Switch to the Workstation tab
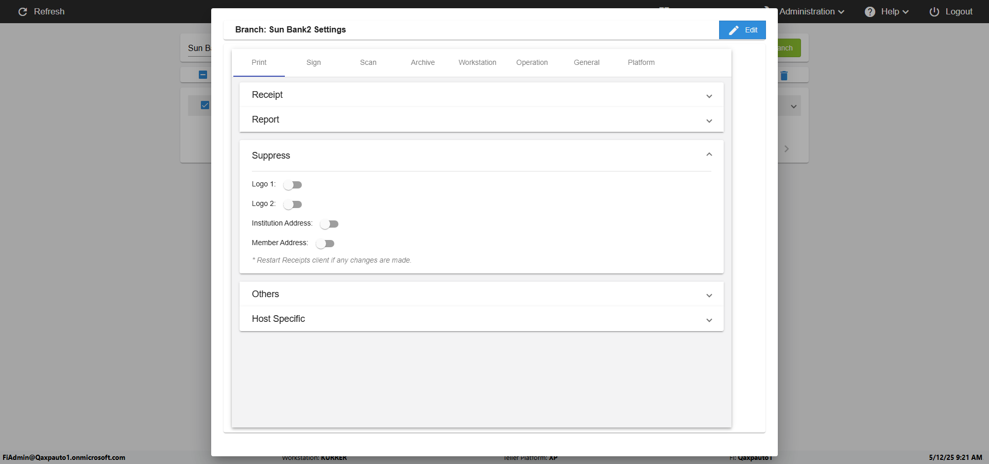Viewport: 989px width, 464px height. click(x=477, y=62)
